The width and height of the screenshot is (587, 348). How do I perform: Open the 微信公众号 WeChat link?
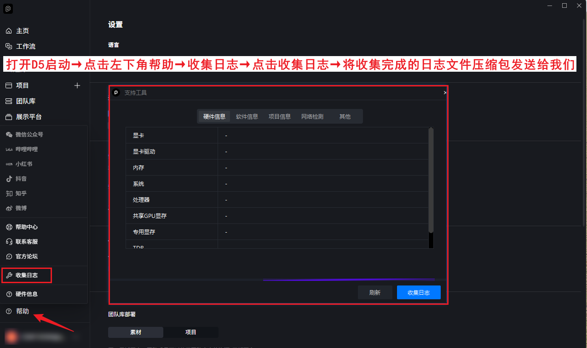[29, 135]
